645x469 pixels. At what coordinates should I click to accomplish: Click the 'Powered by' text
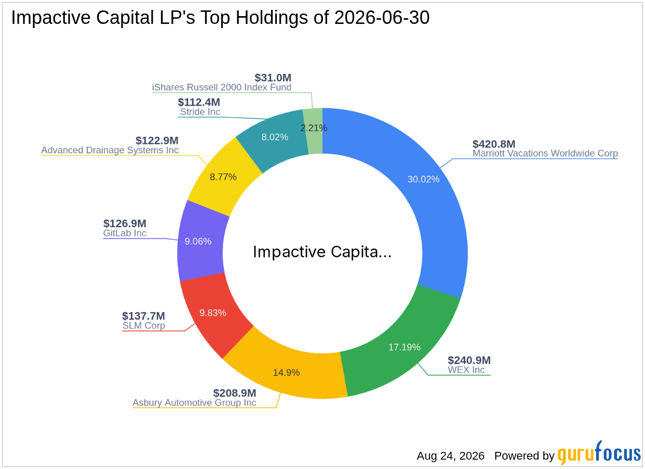[525, 456]
